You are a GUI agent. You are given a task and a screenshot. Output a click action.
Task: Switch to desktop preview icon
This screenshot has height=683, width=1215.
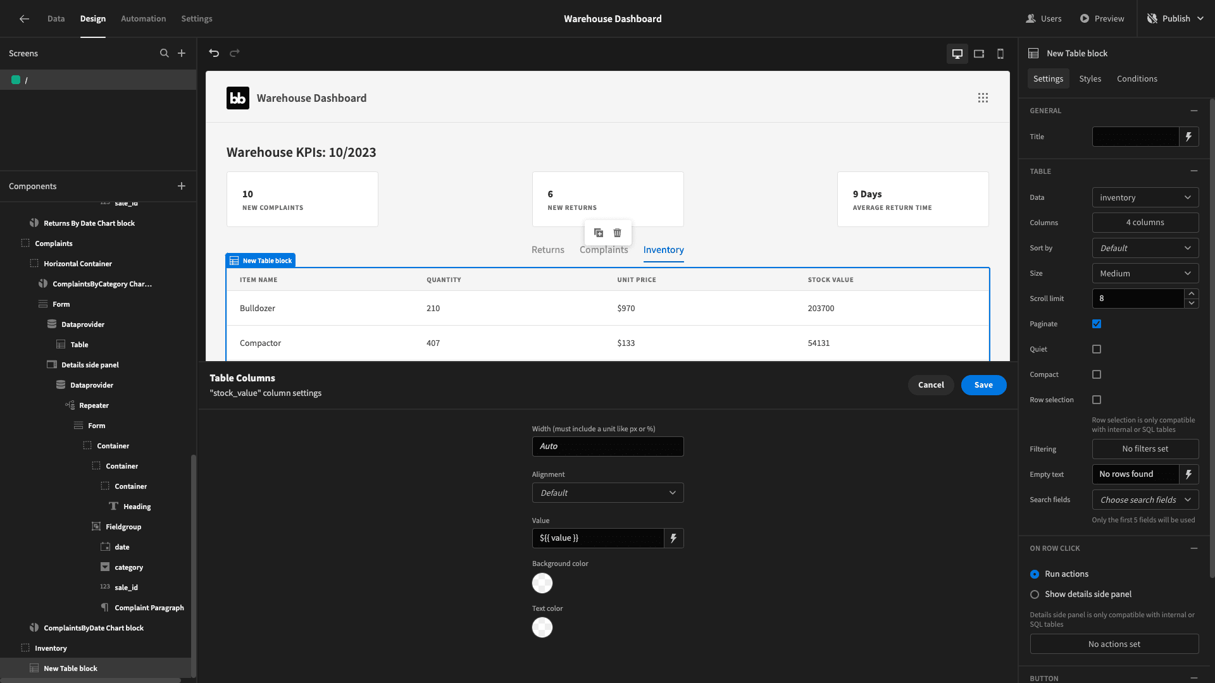click(x=957, y=54)
